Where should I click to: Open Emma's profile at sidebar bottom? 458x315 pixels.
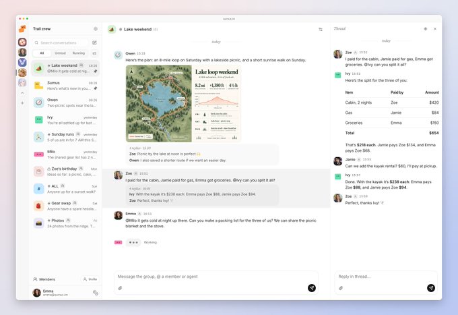51,293
